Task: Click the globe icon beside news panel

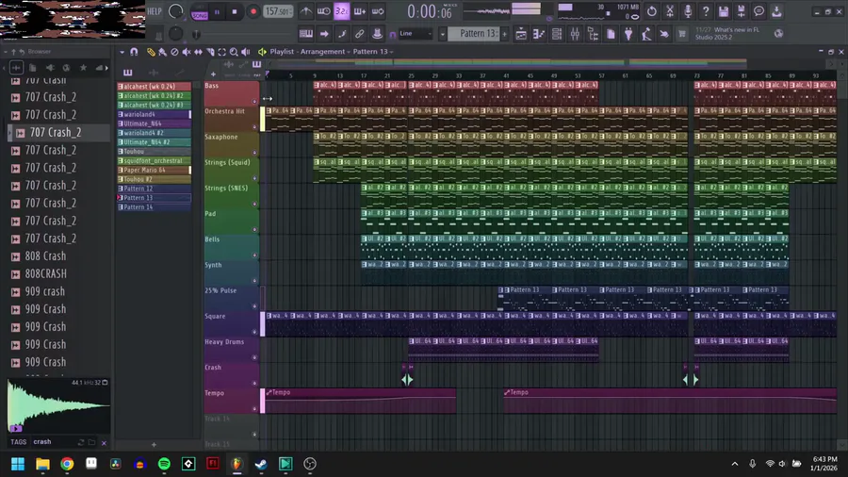Action: coord(779,34)
